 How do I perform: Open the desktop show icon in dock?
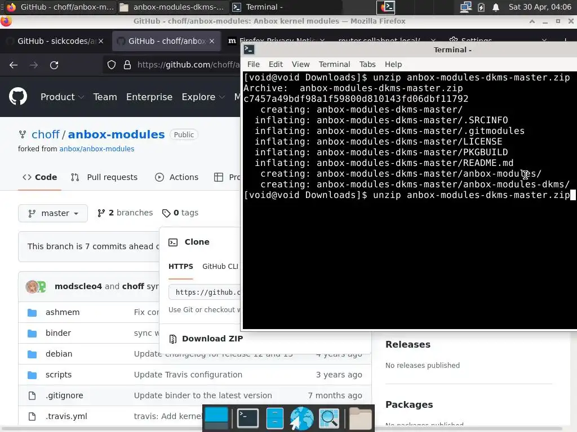coord(216,418)
